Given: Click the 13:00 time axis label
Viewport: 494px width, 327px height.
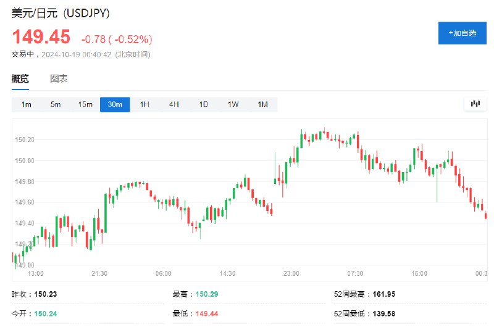Looking at the screenshot, I should pos(36,273).
